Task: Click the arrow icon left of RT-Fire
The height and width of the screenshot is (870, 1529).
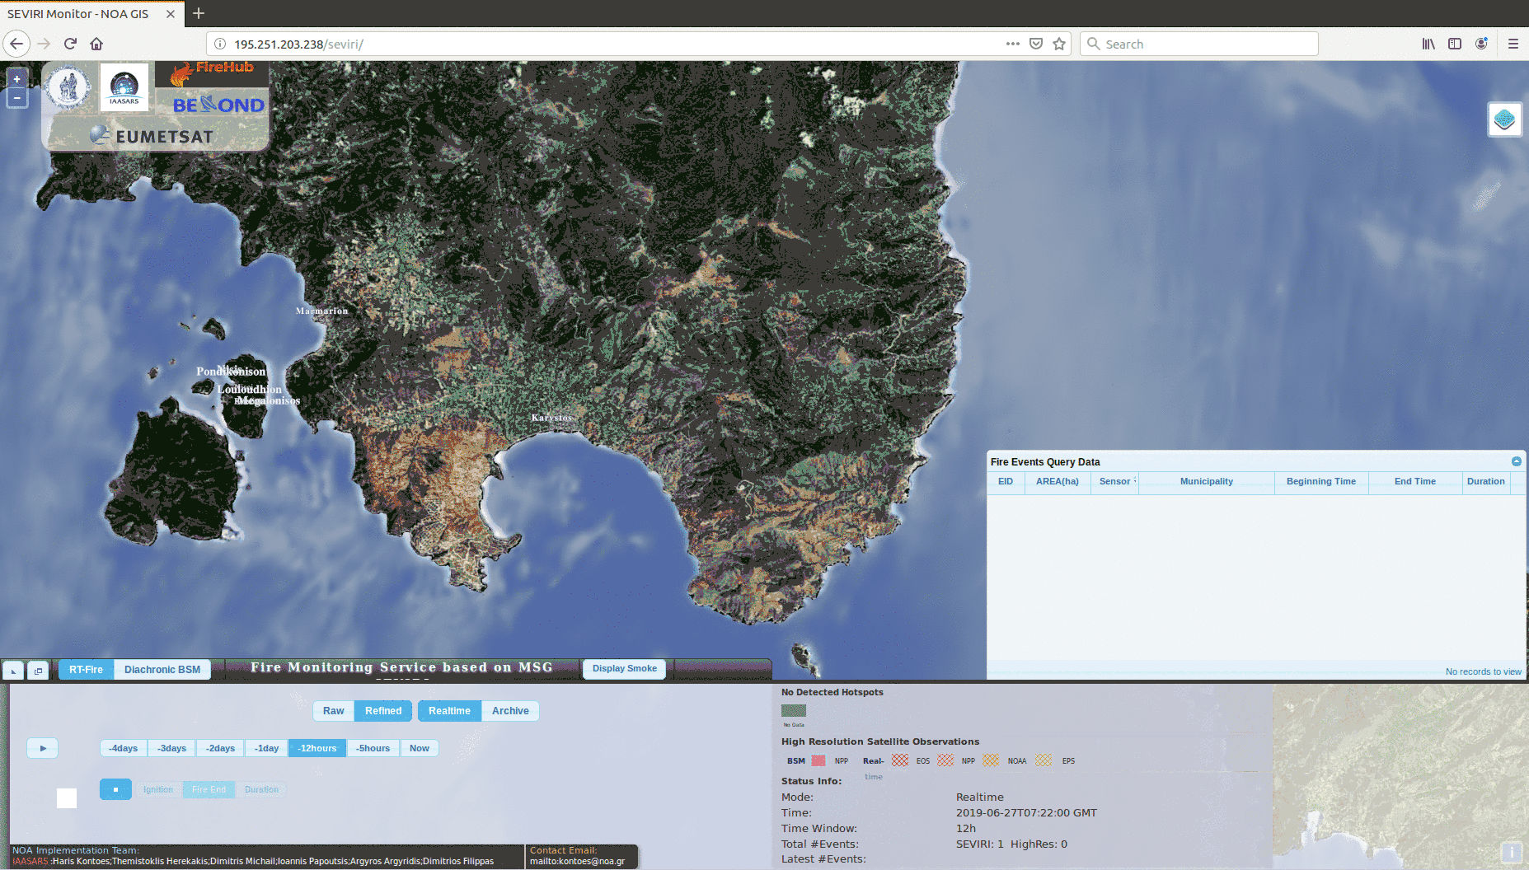Action: coord(13,671)
